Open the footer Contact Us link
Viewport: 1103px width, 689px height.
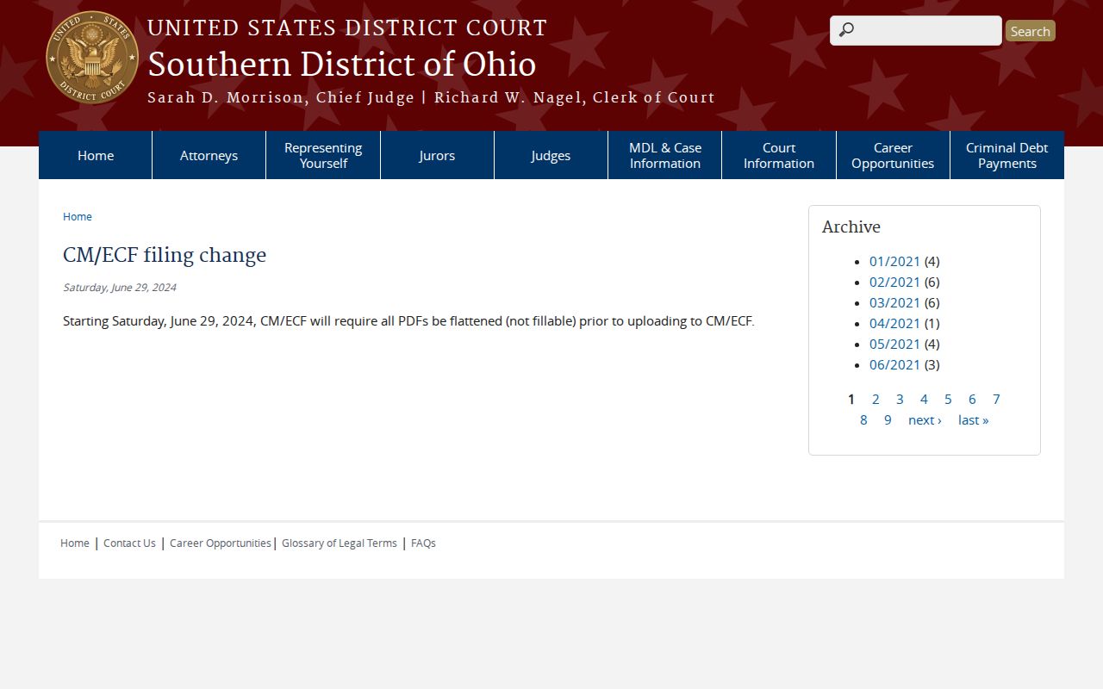129,543
